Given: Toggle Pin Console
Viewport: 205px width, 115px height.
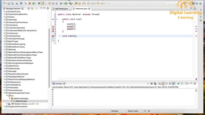Looking at the screenshot, I should [x=178, y=84].
